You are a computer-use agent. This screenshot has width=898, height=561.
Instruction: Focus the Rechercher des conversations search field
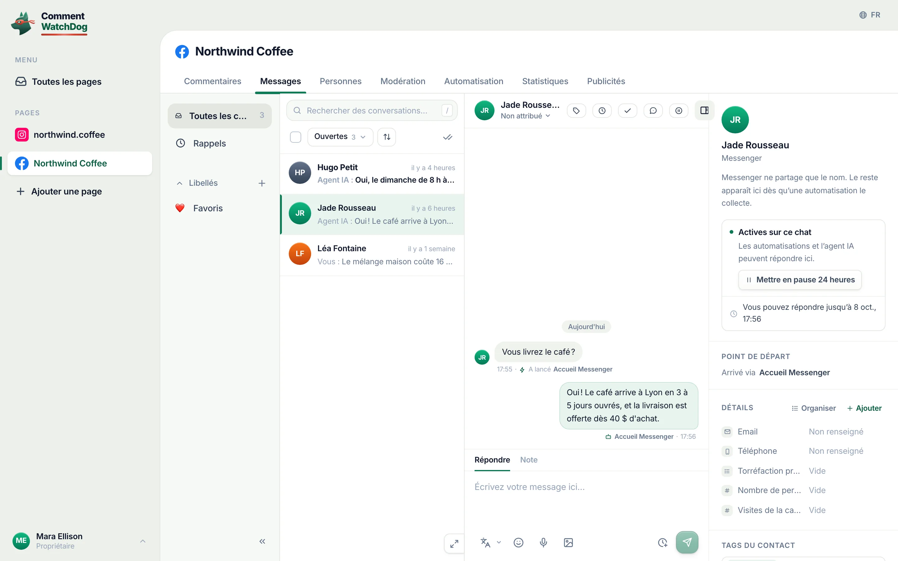372,111
